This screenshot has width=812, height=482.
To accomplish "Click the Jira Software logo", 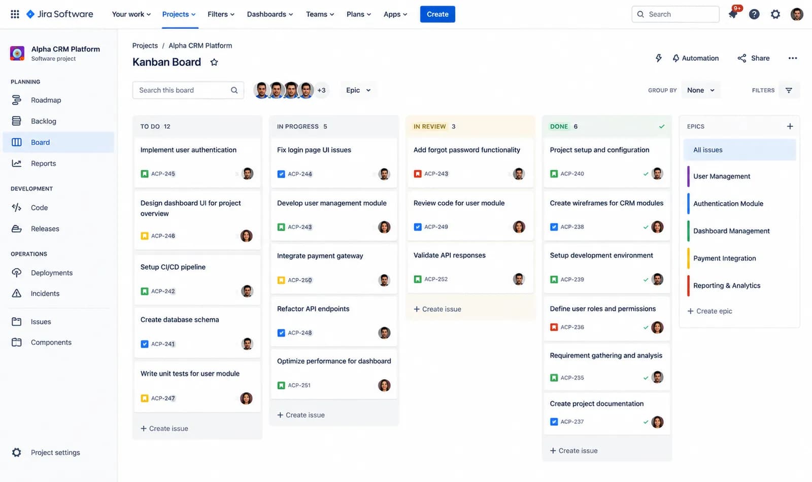I will (59, 14).
